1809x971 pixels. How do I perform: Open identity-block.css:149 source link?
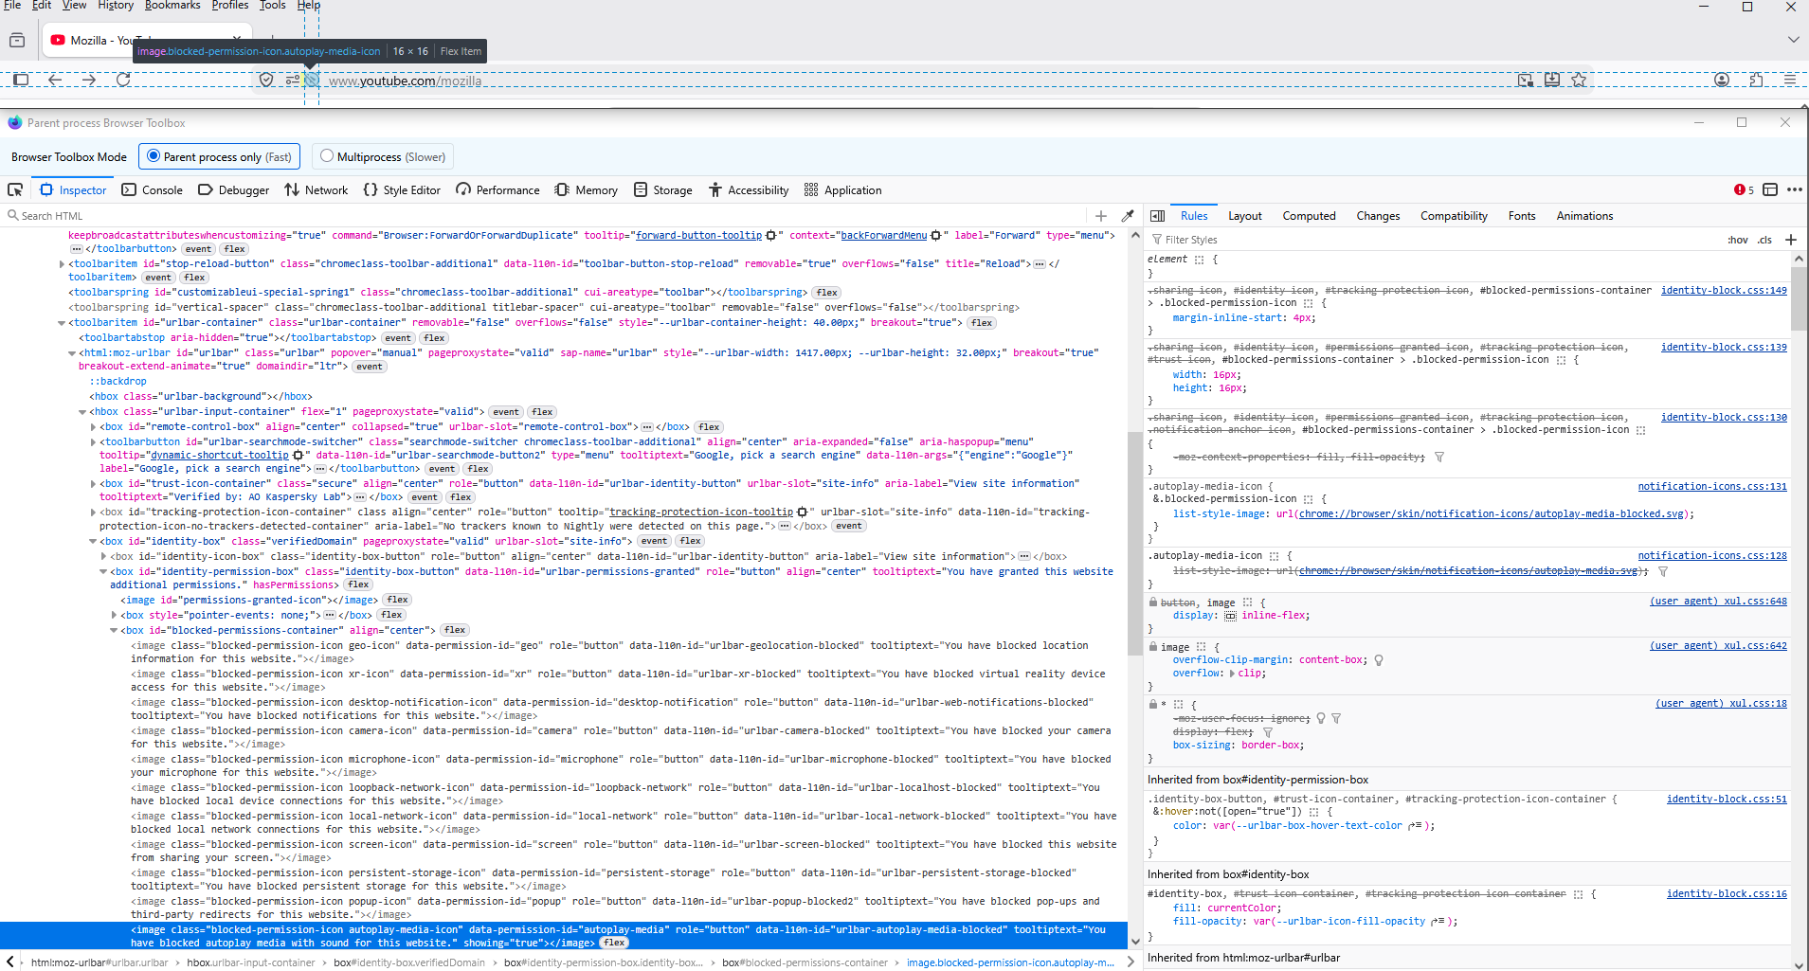[1723, 290]
